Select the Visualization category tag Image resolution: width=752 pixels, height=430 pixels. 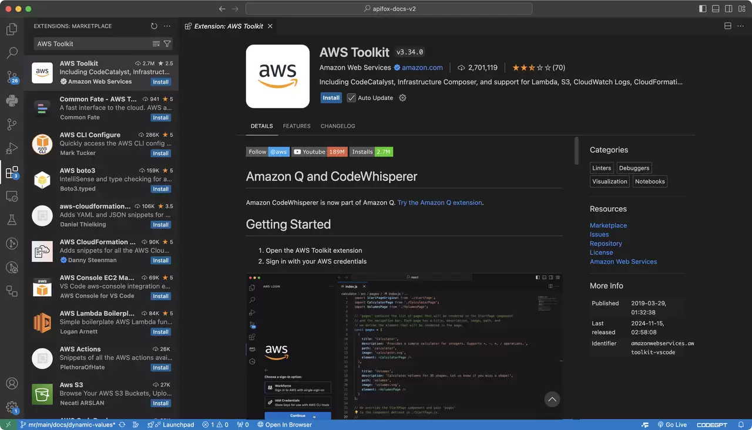[x=610, y=181]
